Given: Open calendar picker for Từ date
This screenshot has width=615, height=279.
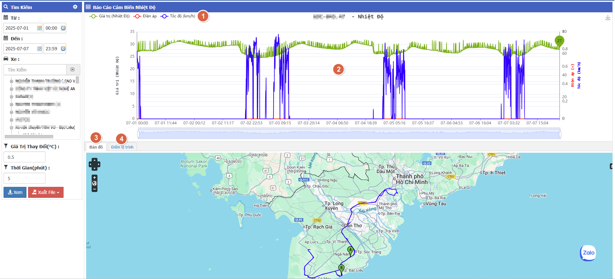Looking at the screenshot, I should point(39,28).
